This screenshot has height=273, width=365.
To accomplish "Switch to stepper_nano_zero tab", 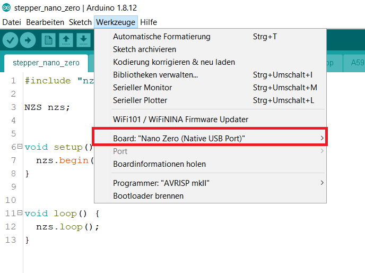I will coord(46,63).
